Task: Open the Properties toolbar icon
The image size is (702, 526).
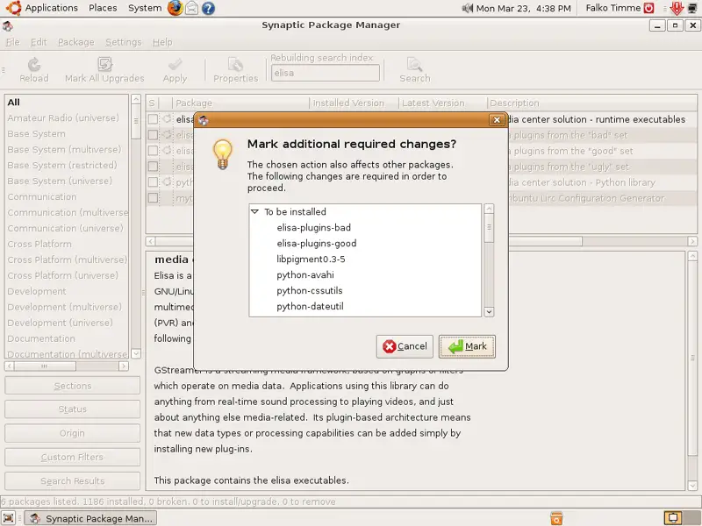Action: tap(235, 65)
